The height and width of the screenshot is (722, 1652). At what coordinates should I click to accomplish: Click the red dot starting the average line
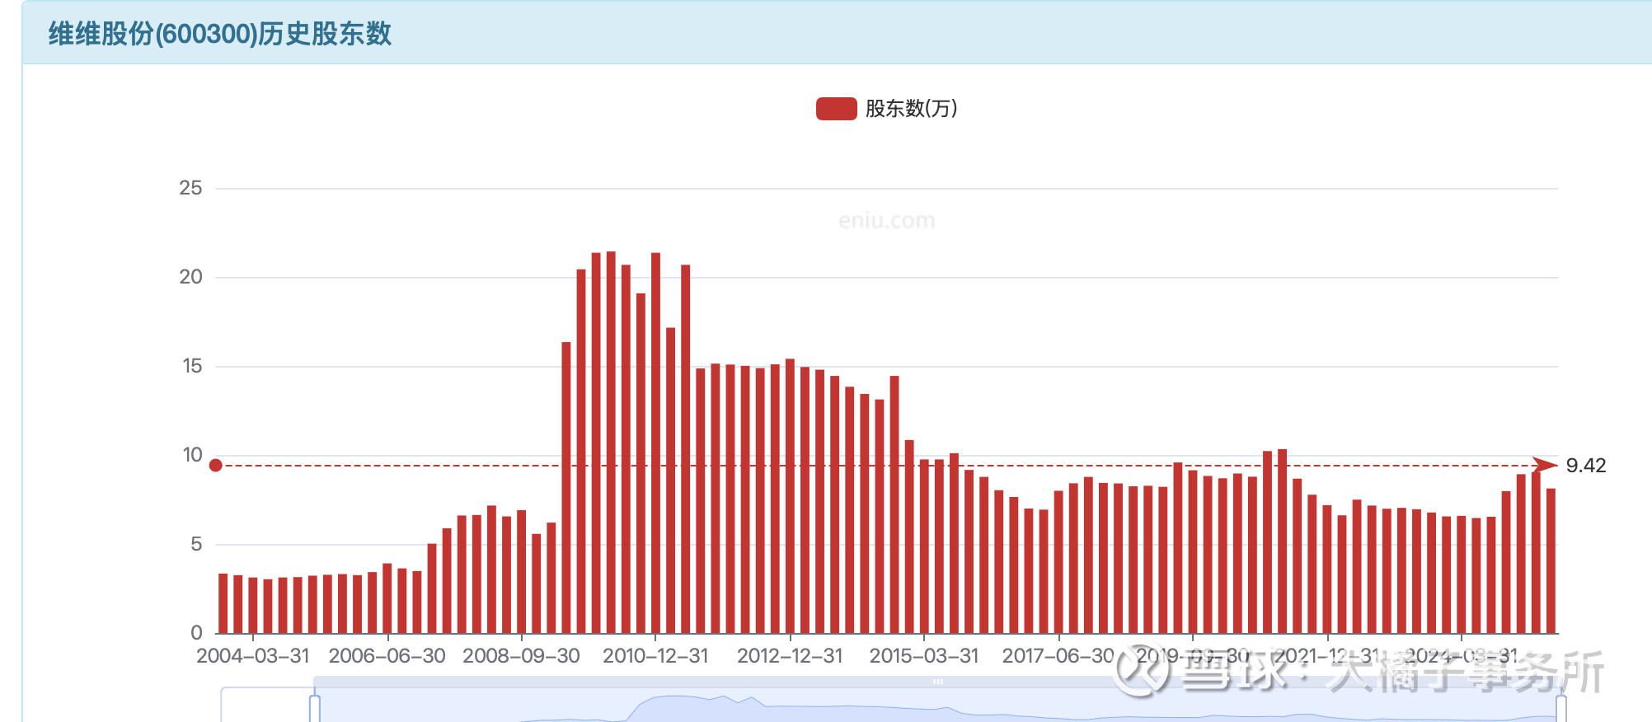pyautogui.click(x=216, y=466)
